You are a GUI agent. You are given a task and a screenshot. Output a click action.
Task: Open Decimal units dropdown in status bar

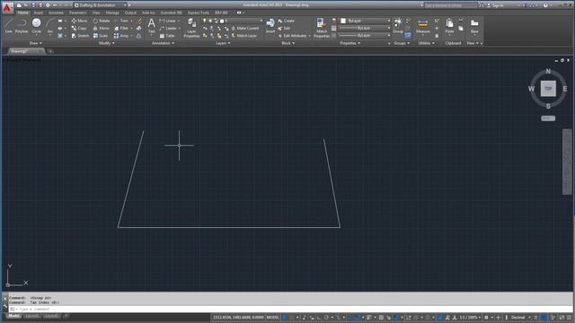pos(520,318)
